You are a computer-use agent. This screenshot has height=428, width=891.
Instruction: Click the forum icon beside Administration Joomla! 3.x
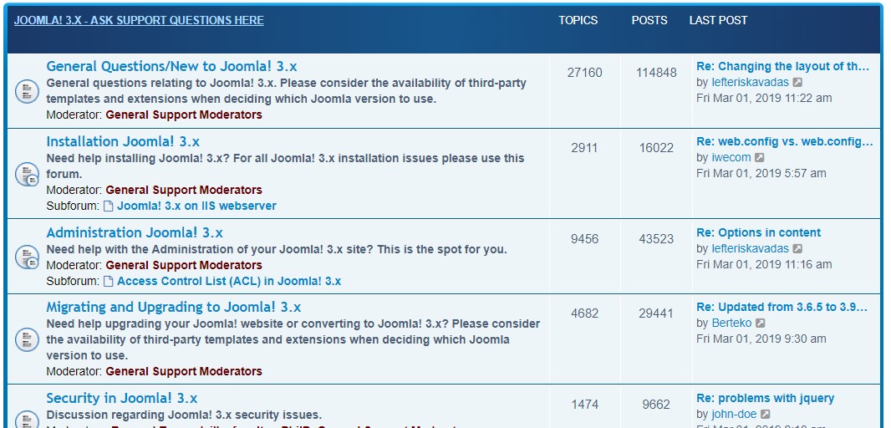point(27,257)
